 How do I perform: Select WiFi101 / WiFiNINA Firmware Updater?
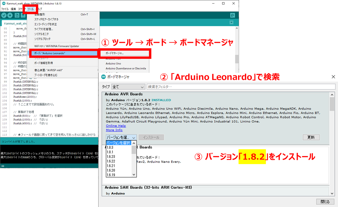click(63, 46)
